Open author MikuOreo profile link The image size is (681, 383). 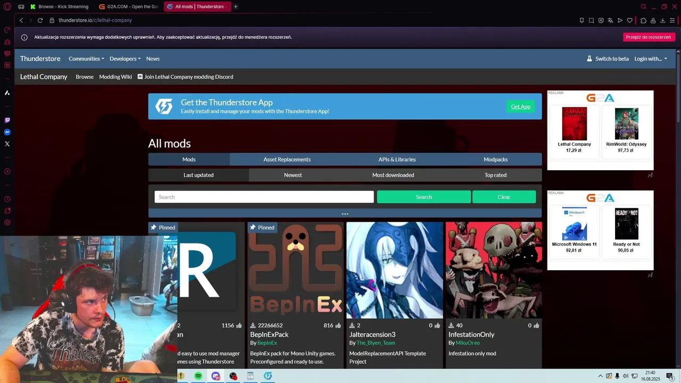[x=468, y=343]
